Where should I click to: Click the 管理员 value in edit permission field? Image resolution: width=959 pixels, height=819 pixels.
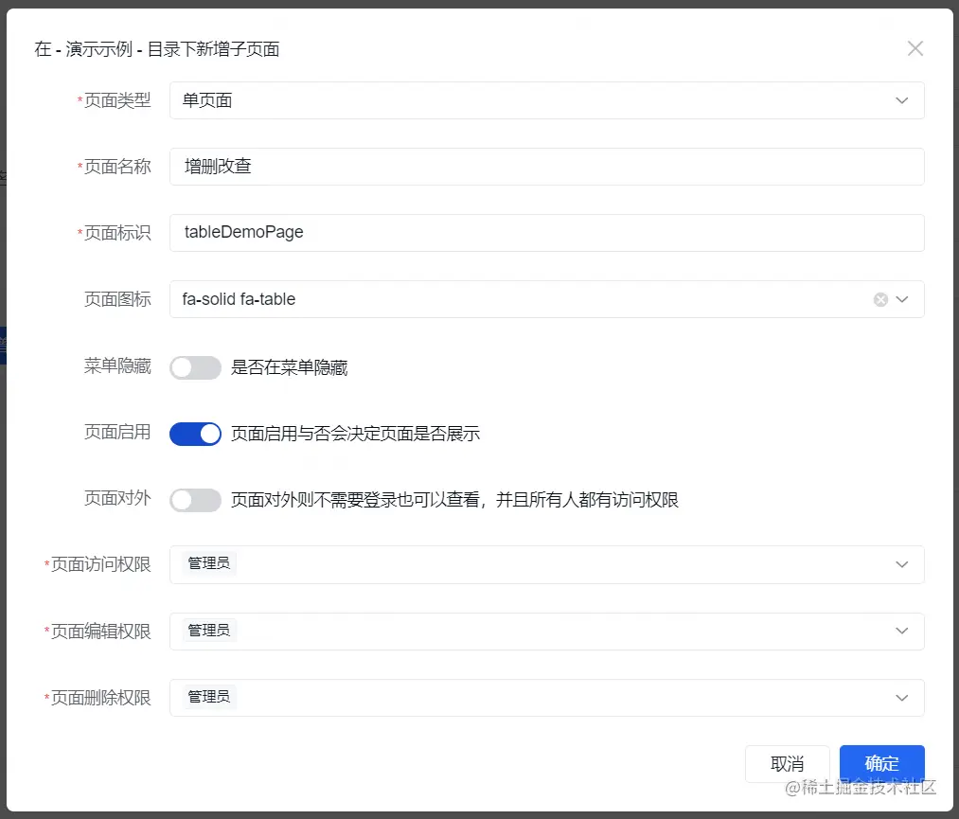(207, 631)
